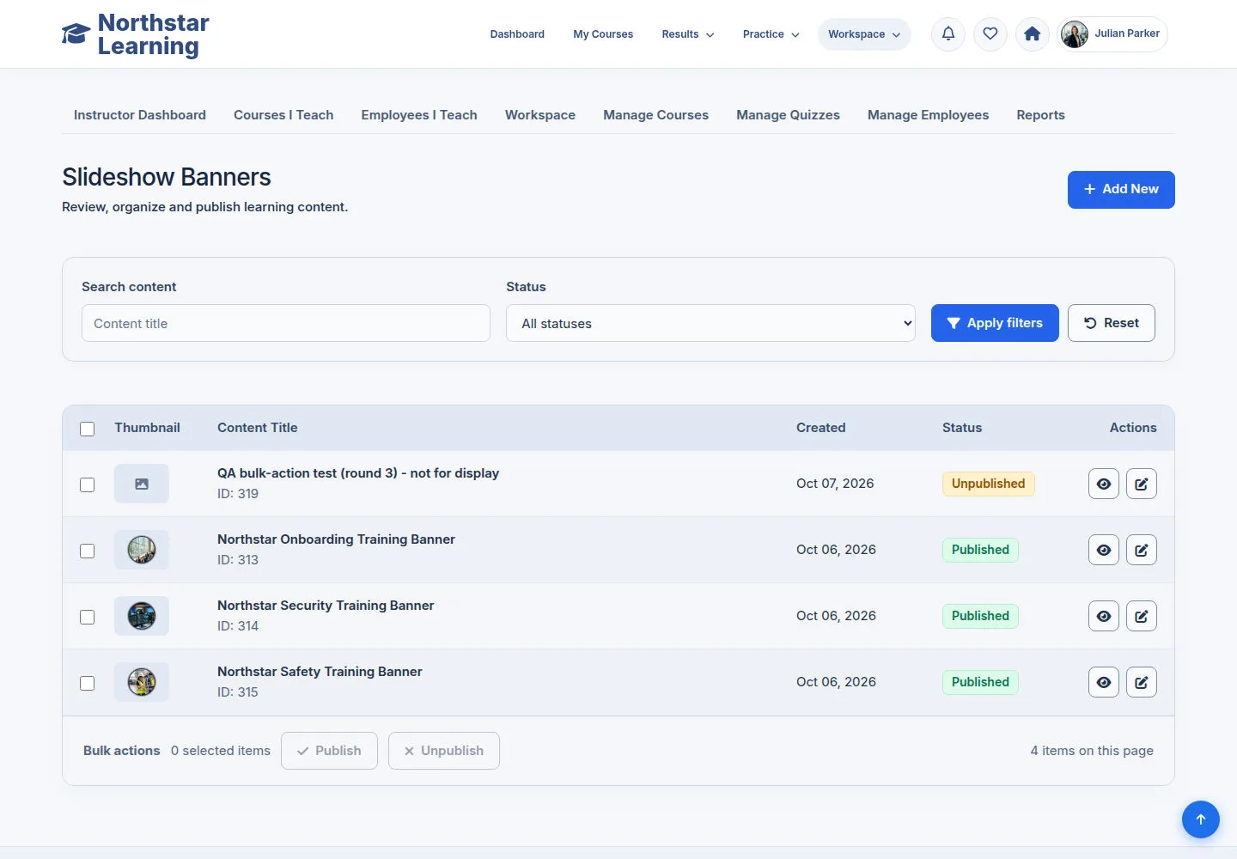Select the QA bulk-action test row checkbox
Image resolution: width=1237 pixels, height=859 pixels.
pos(88,484)
